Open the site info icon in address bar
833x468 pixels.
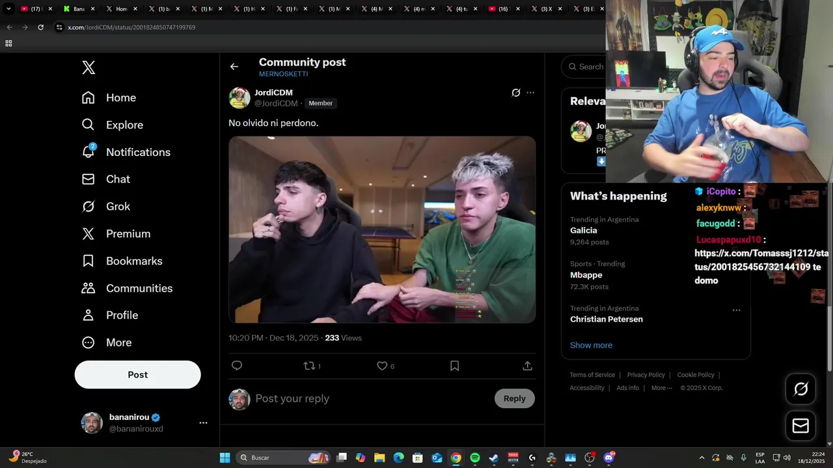[59, 27]
